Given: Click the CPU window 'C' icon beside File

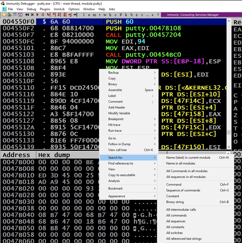Looking at the screenshot, I should [4, 9].
